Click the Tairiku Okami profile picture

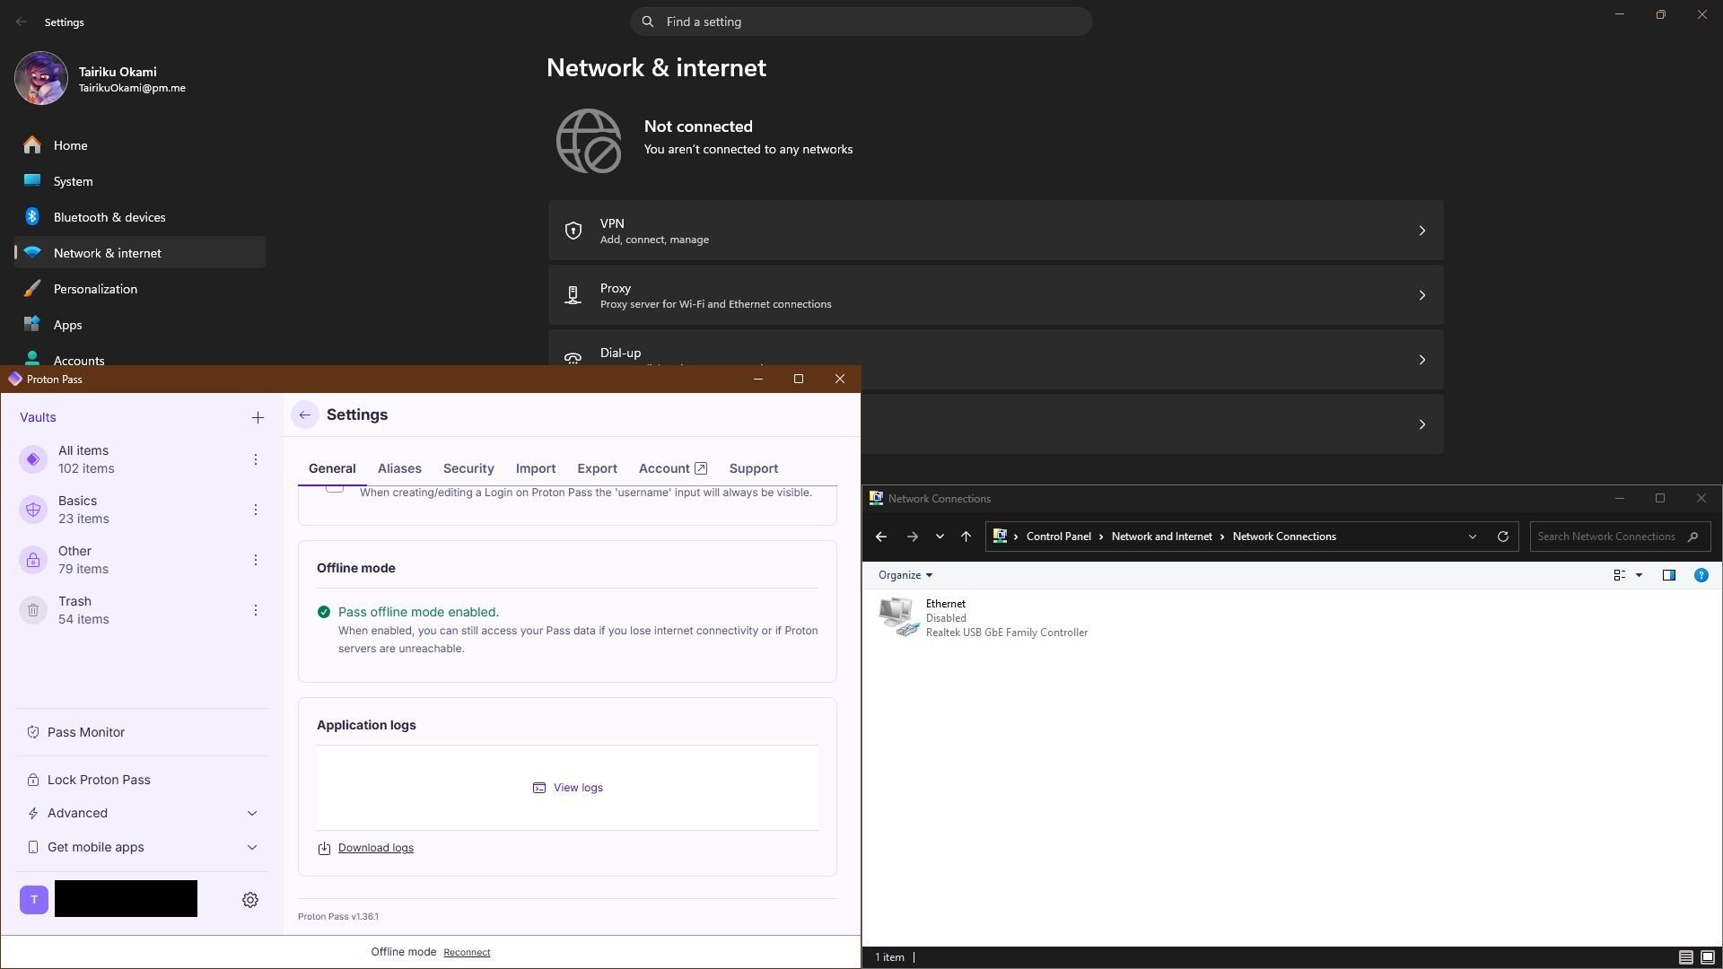41,78
